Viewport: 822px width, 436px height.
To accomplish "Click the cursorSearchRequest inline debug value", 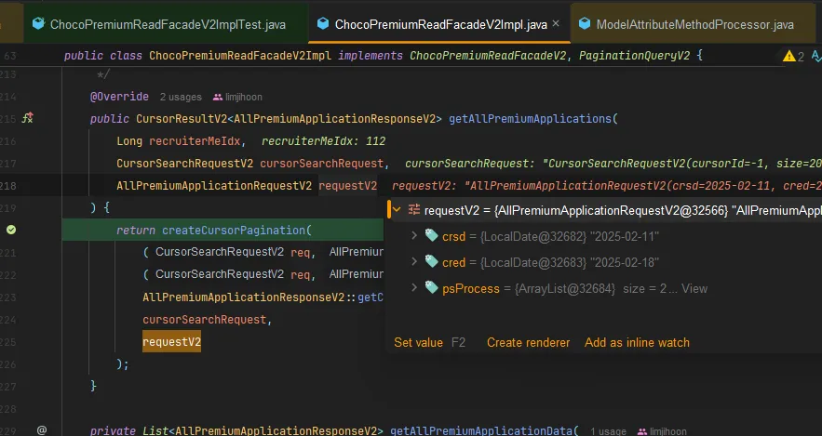I will [613, 164].
